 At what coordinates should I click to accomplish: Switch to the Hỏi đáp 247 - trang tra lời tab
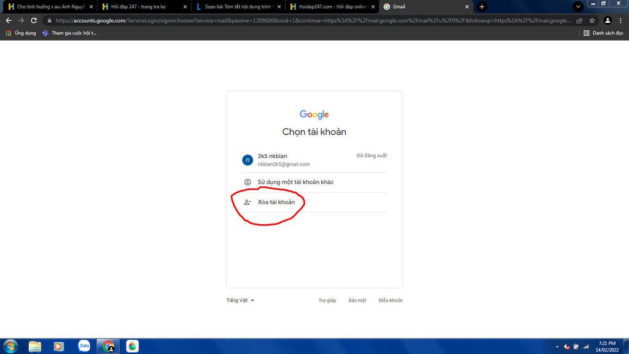138,7
